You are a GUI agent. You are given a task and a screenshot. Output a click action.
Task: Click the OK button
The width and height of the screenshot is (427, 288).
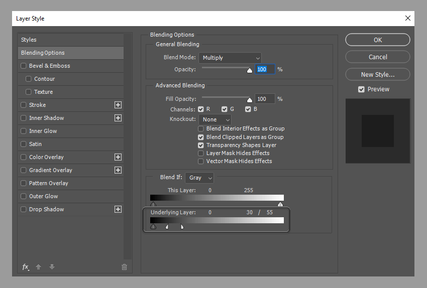coord(378,40)
